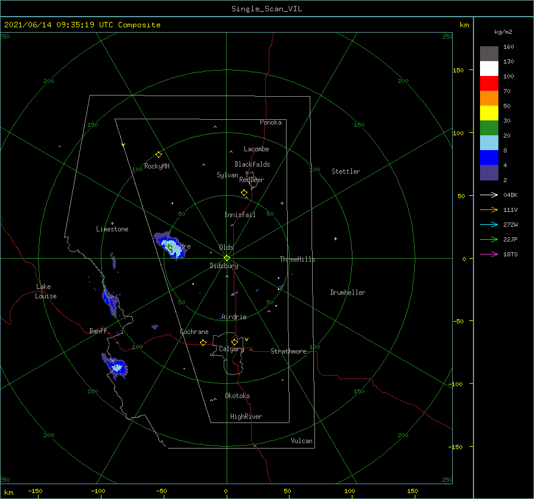The image size is (534, 499).
Task: Select the green 20-30 color swatch
Action: click(x=489, y=128)
